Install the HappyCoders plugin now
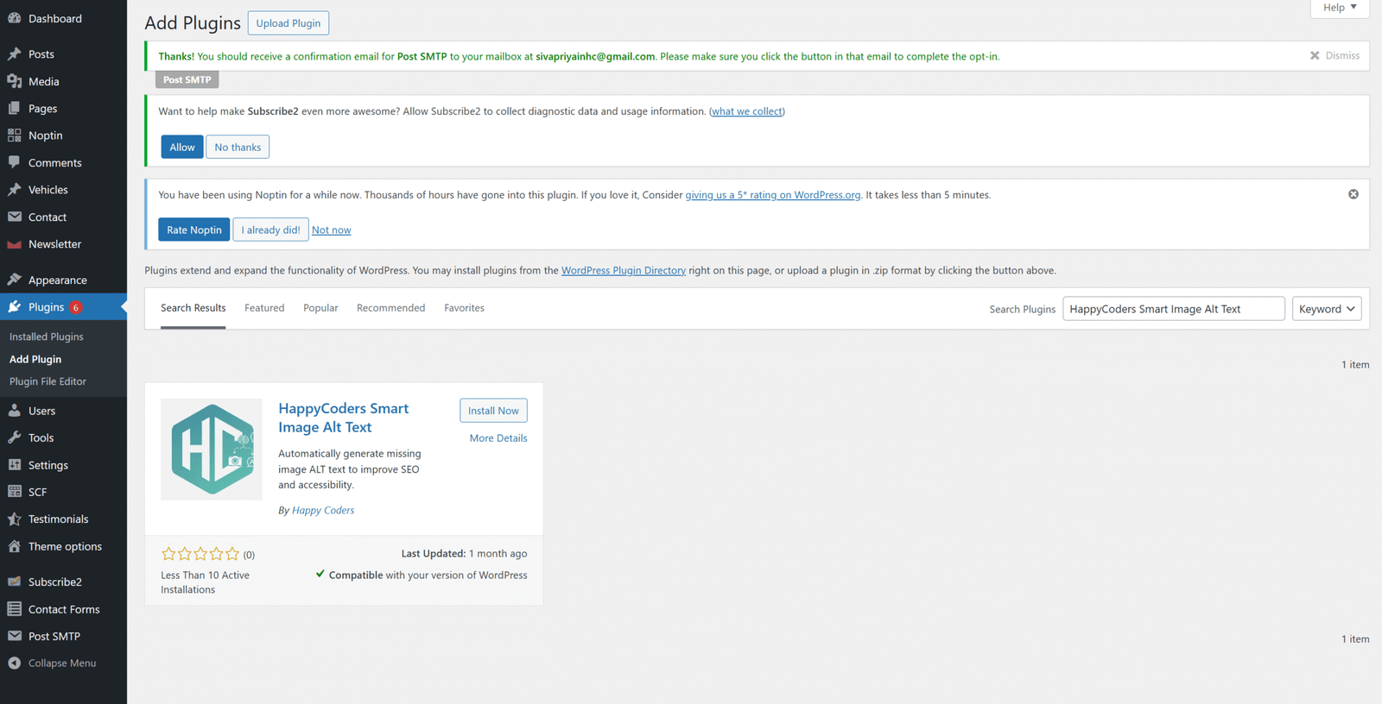Image resolution: width=1382 pixels, height=704 pixels. pyautogui.click(x=493, y=411)
